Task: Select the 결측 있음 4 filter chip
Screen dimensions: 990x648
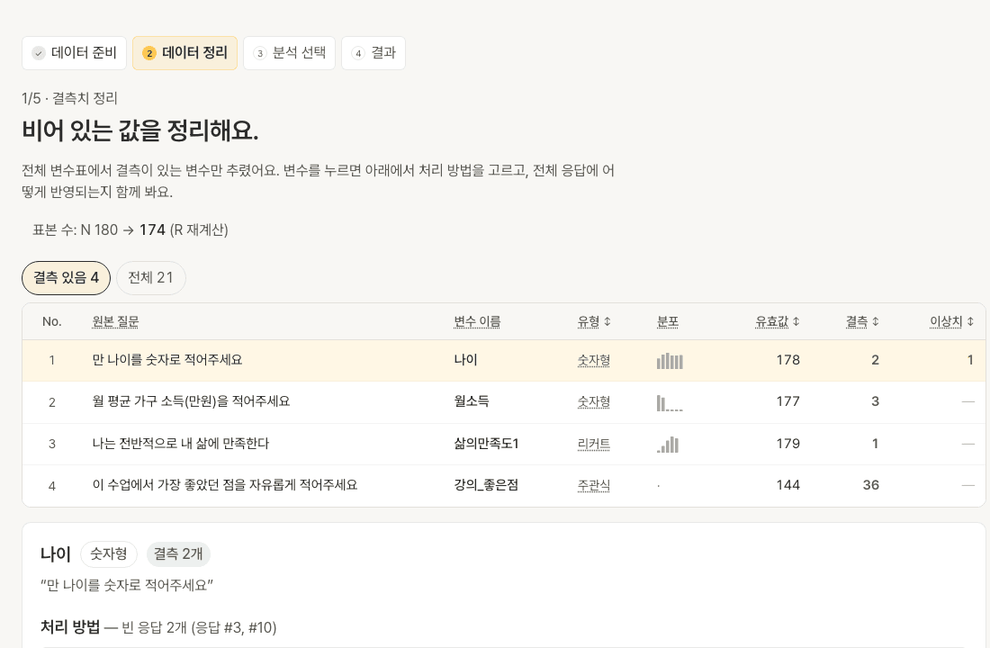Action: tap(67, 278)
